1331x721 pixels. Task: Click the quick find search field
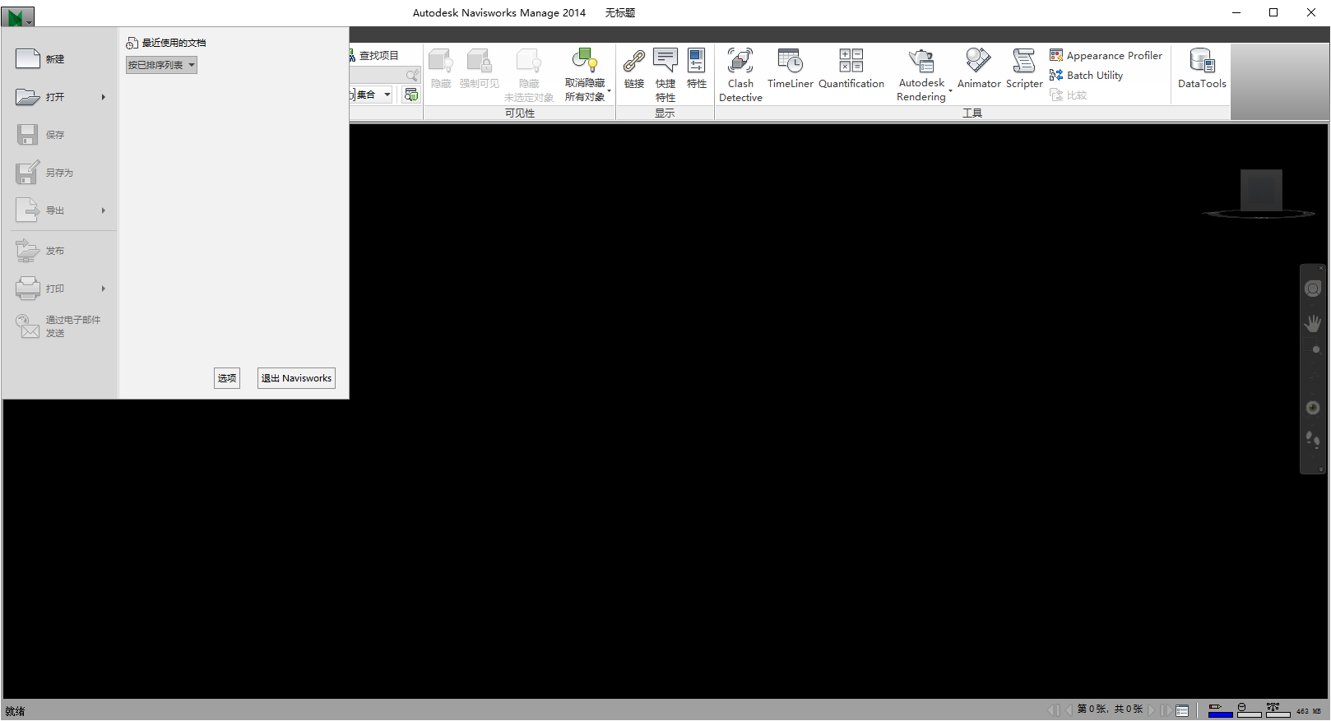[385, 75]
